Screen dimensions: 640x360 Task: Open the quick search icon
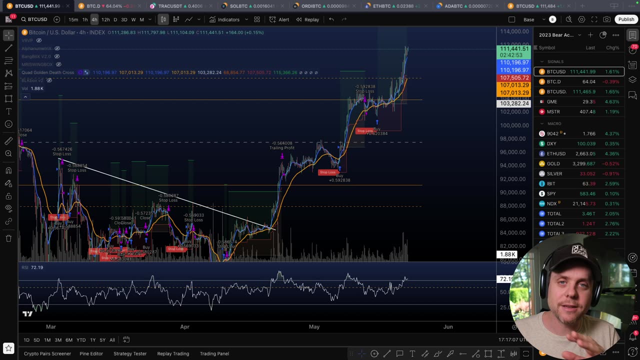click(568, 19)
